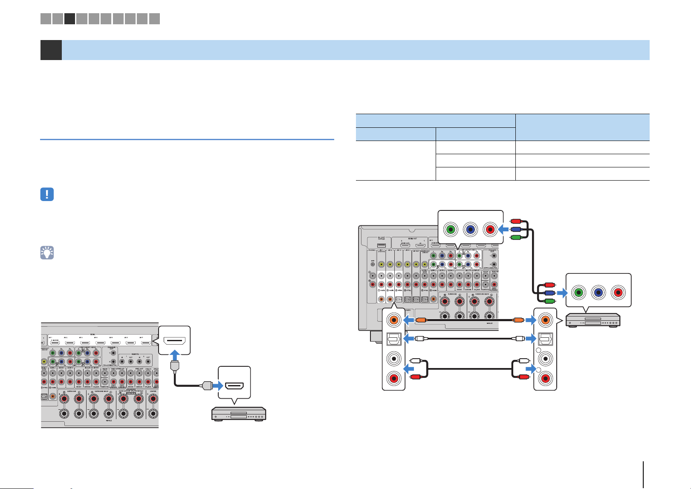Select the HDMI jack callout beside the receiver
The height and width of the screenshot is (489, 691).
(x=174, y=340)
